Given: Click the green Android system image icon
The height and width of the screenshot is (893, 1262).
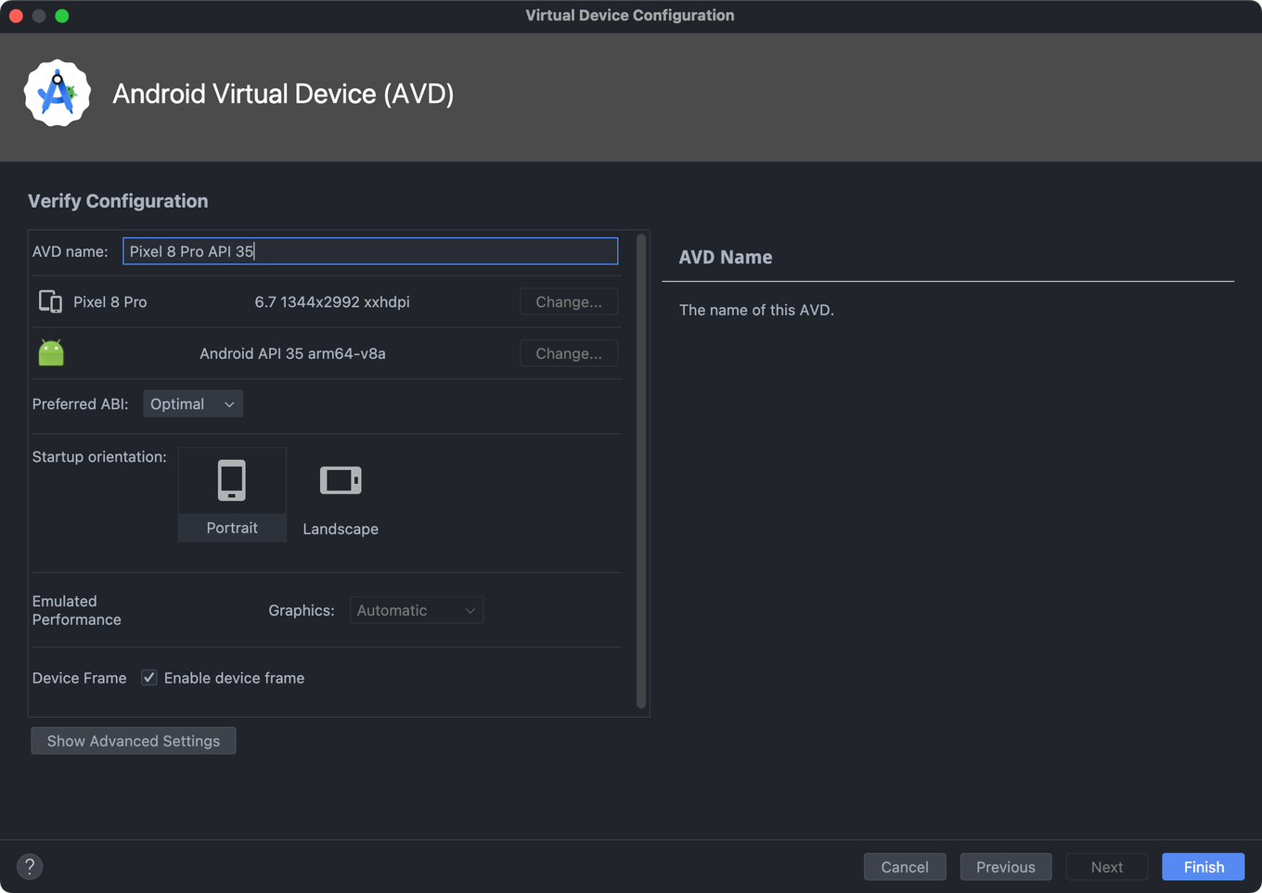Looking at the screenshot, I should (51, 352).
